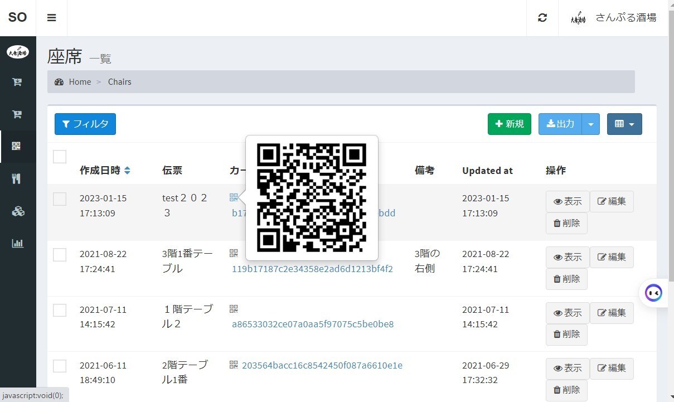Screen dimensions: 674x402
Task: Open the fork and knife sidebar item
Action: (x=17, y=179)
